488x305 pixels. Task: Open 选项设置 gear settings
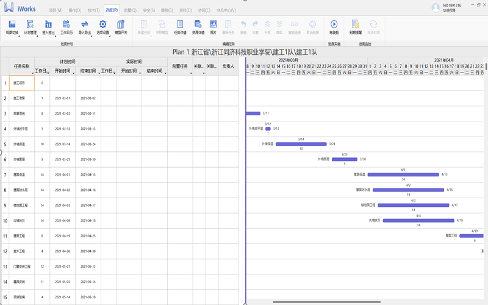tap(102, 27)
